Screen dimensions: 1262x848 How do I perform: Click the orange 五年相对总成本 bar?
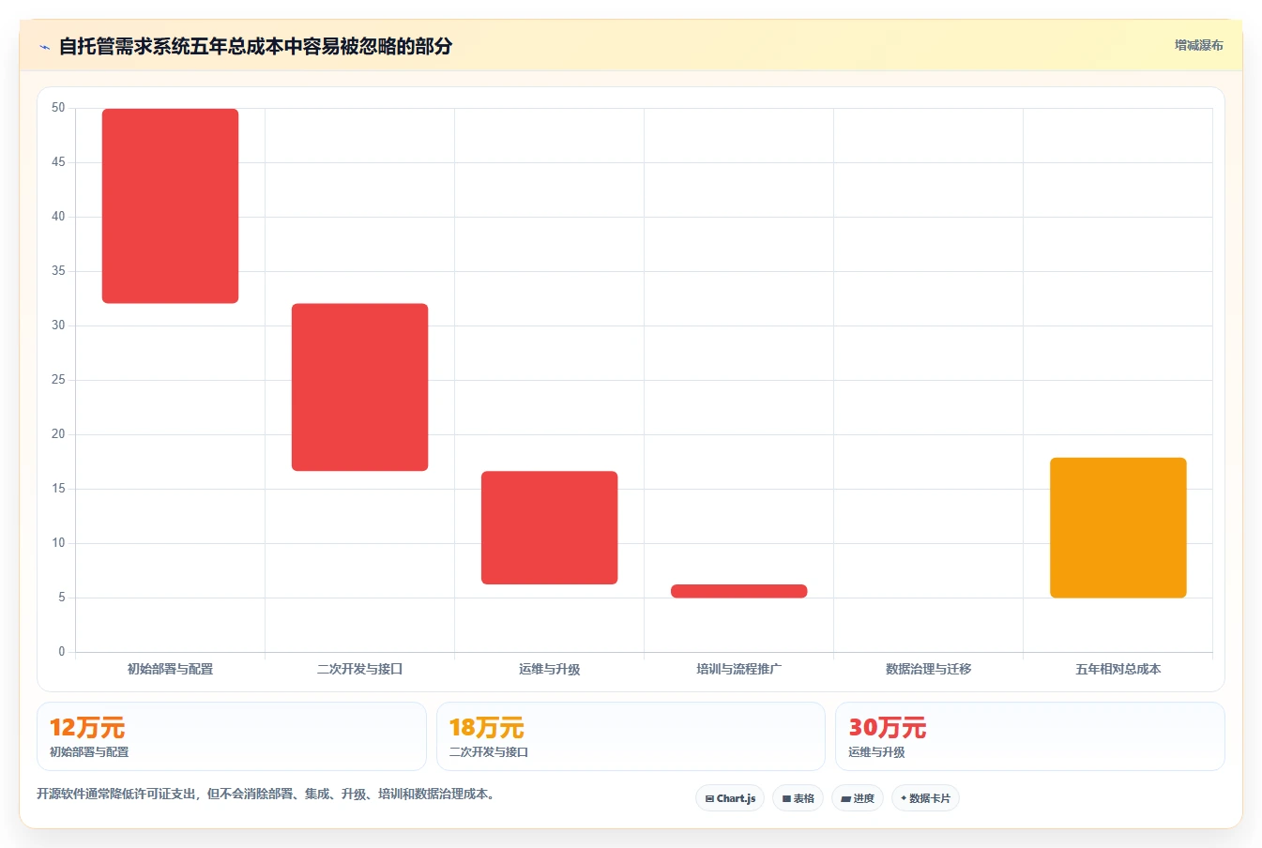coord(1118,527)
